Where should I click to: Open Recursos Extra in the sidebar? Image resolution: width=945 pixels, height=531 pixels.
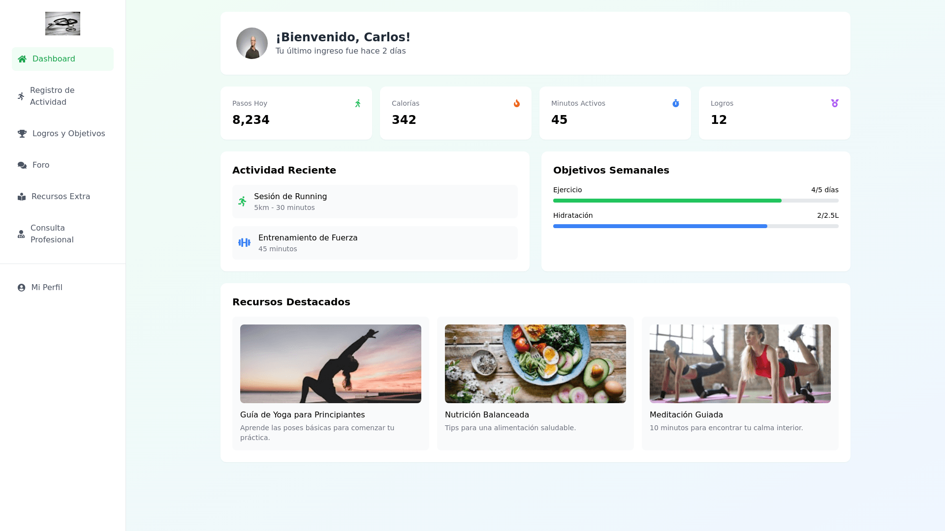[x=61, y=197]
